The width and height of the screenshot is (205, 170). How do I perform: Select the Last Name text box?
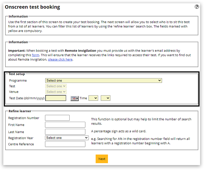(65, 132)
